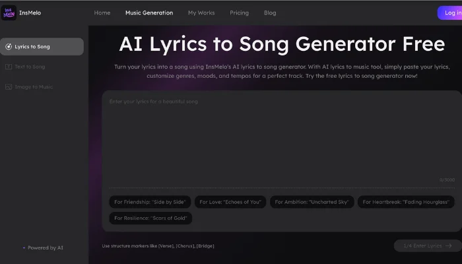
Task: Click the AI Lyrics to Song Generator heading
Action: [x=282, y=44]
